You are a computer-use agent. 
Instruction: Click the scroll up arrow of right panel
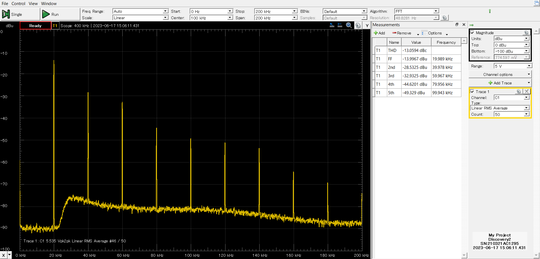tap(537, 31)
